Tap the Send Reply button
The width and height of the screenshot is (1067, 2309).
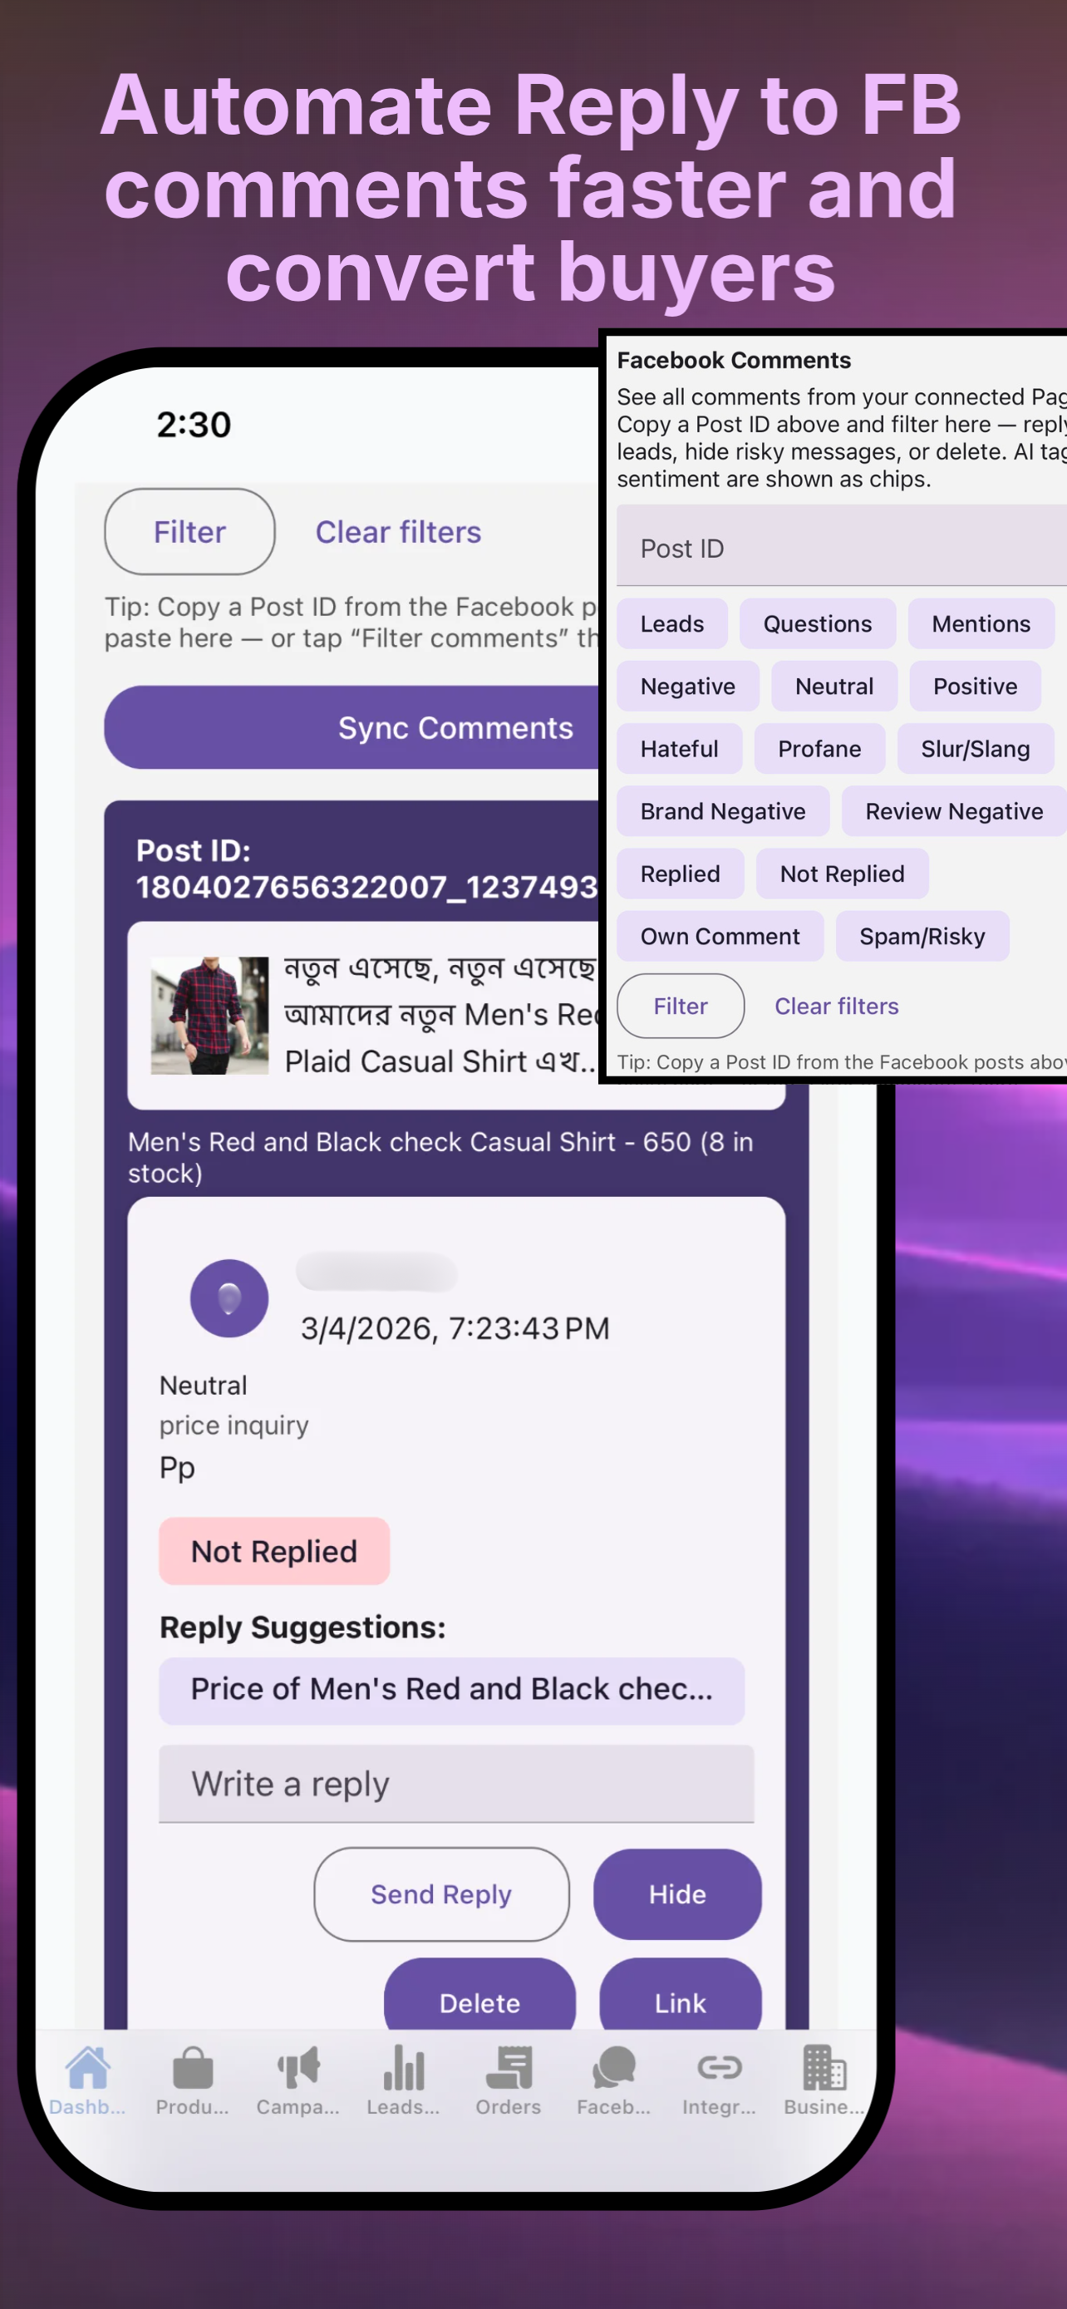click(441, 1894)
